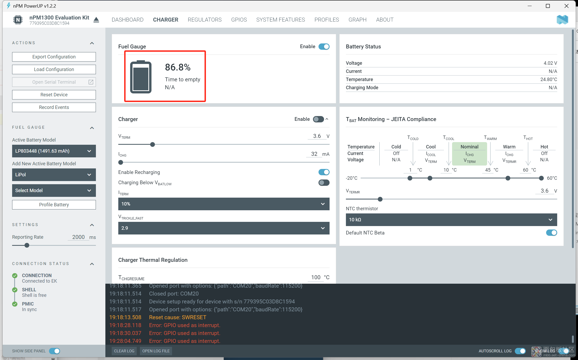This screenshot has width=578, height=360.
Task: Toggle Show Side Panel switch
Action: (x=55, y=351)
